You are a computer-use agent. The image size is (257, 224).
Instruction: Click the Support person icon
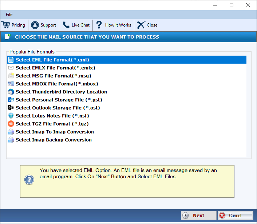[35, 25]
